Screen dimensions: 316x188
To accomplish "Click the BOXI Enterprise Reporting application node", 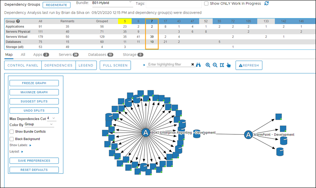I will point(145,132).
